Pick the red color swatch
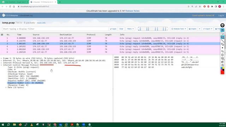This screenshot has height=127, width=226. 222,72
